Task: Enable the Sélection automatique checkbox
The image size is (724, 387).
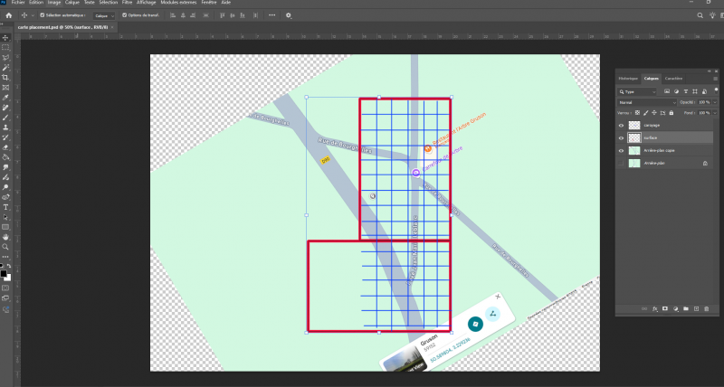Action: [43, 15]
